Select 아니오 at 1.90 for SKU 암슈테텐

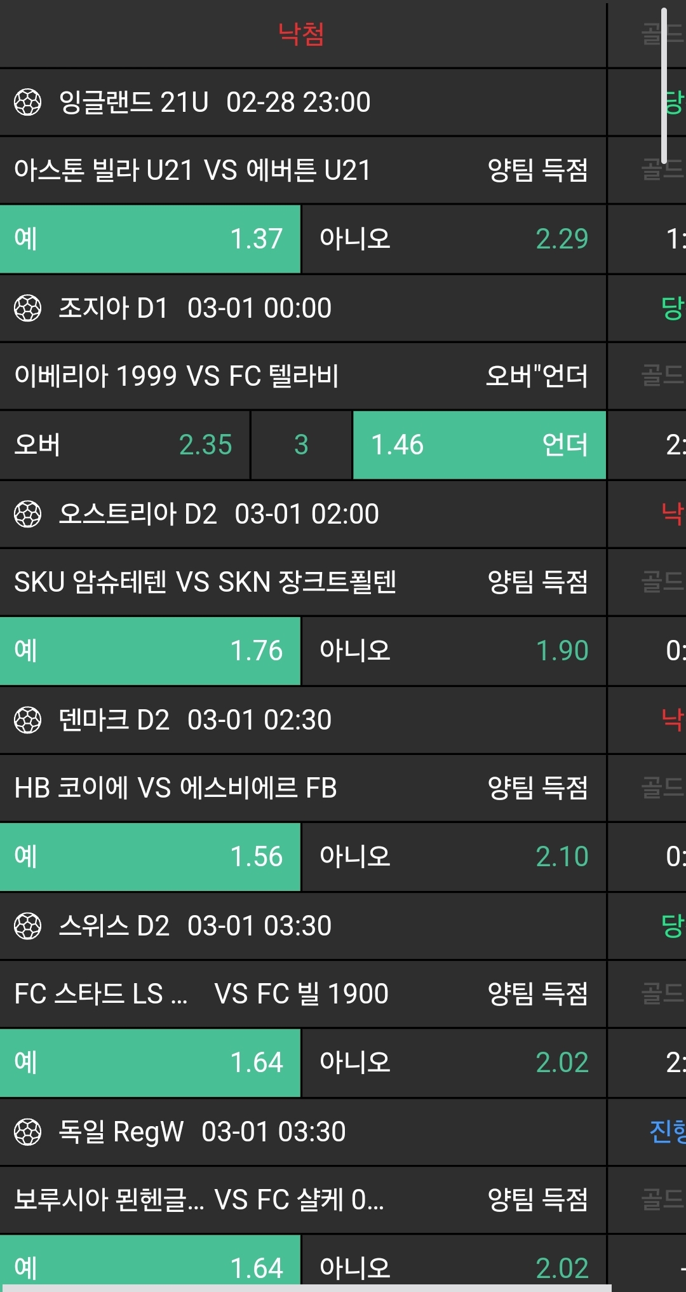[454, 651]
